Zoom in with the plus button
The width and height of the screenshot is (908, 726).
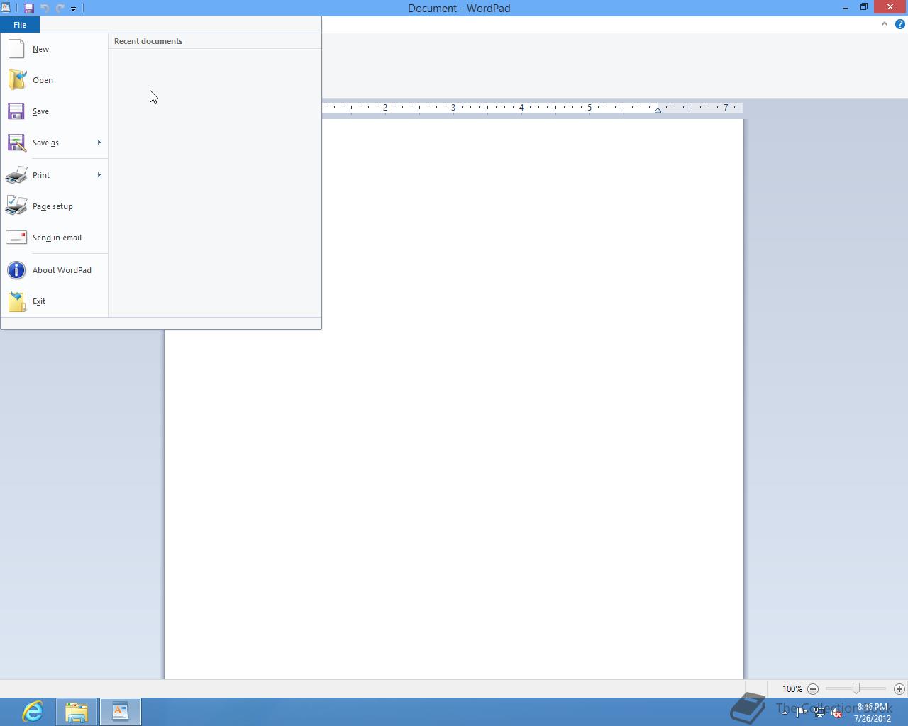(x=899, y=688)
